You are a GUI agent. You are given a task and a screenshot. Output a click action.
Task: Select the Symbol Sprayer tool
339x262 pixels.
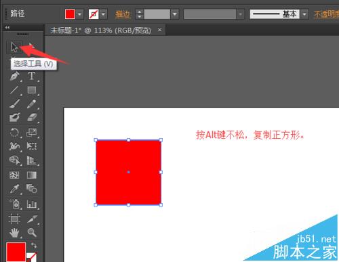coord(14,204)
